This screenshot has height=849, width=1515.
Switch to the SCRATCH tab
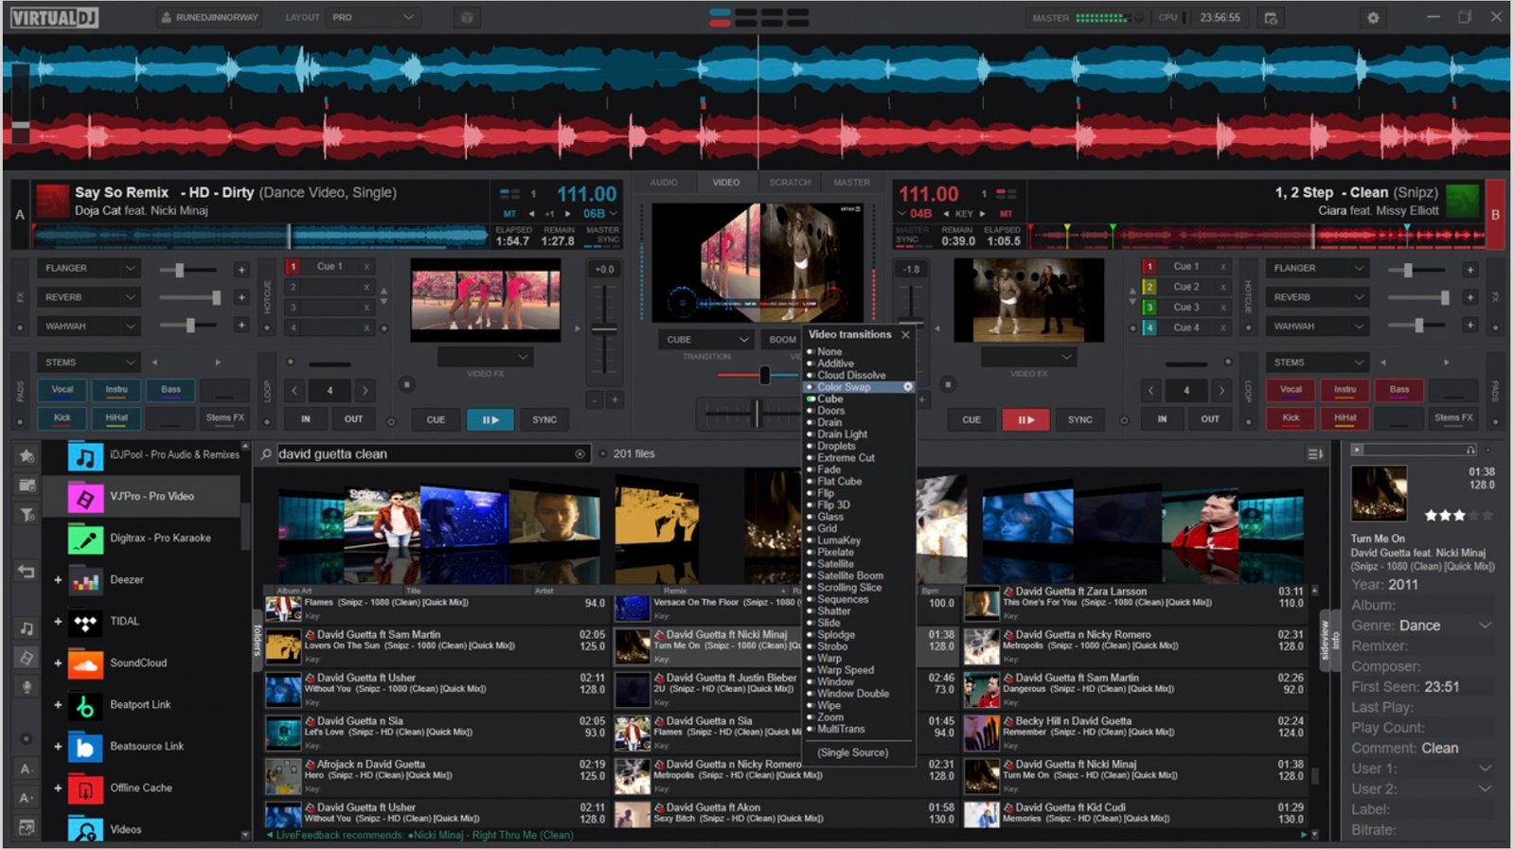tap(790, 183)
